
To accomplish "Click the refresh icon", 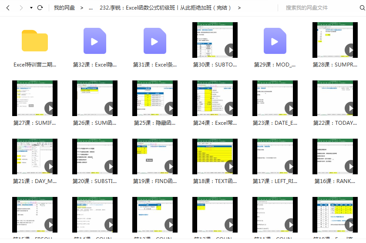I will click(40, 8).
